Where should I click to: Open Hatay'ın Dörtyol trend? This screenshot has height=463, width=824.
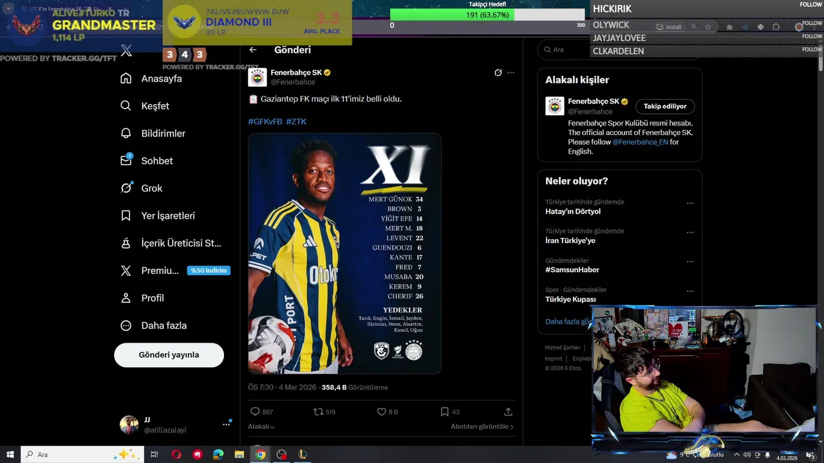573,212
